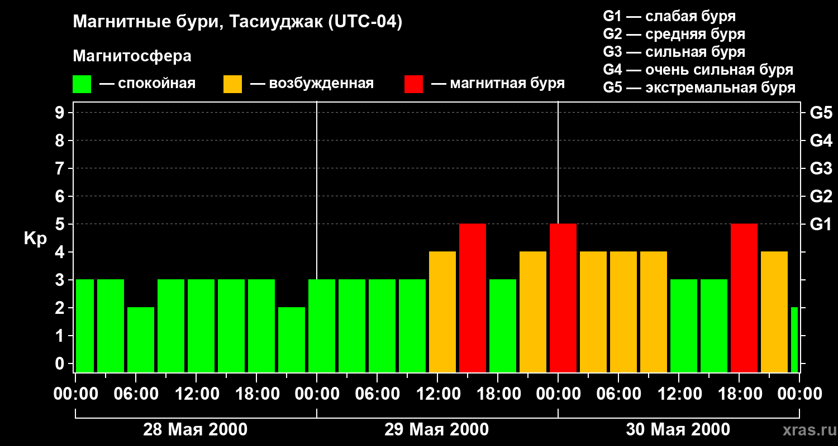Click the orange bar just before midnight 29 Мая
This screenshot has width=838, height=446.
pyautogui.click(x=533, y=312)
